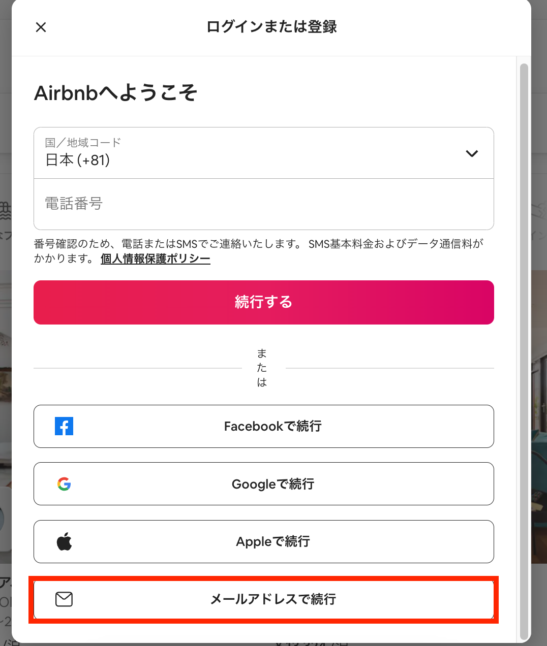This screenshot has height=646, width=547.
Task: Click the Airbnbへようこそ heading
Action: coord(116,93)
